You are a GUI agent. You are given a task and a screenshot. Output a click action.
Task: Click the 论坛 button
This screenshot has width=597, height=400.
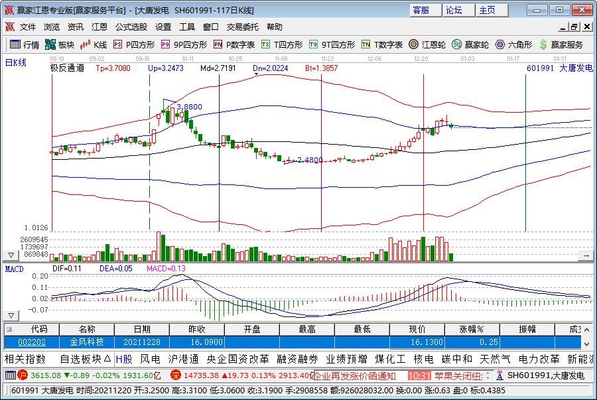pos(458,10)
